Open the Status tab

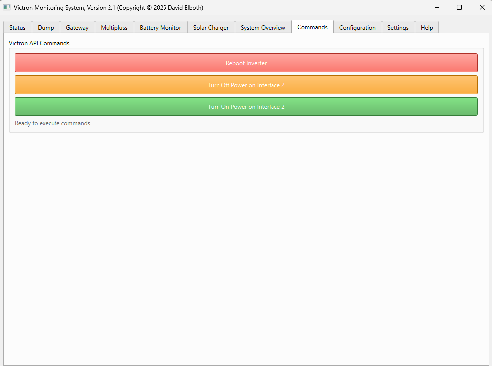tap(17, 28)
